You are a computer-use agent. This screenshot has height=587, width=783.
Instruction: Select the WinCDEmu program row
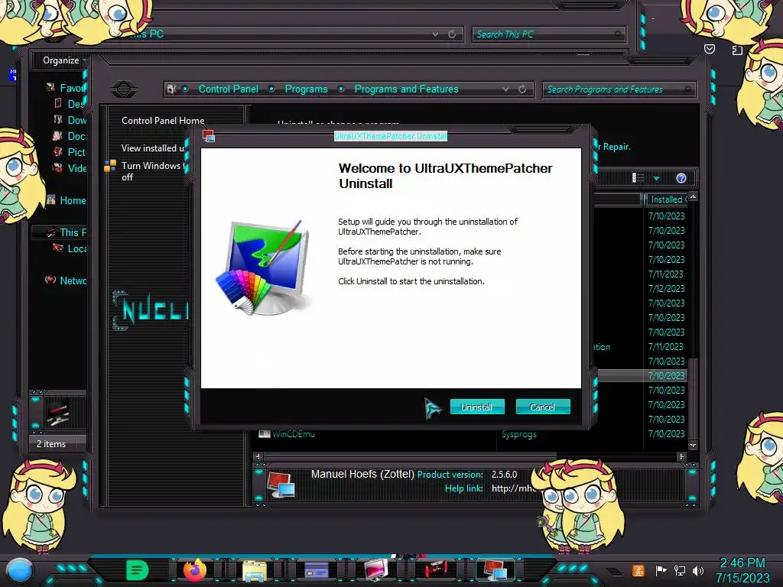pyautogui.click(x=293, y=434)
